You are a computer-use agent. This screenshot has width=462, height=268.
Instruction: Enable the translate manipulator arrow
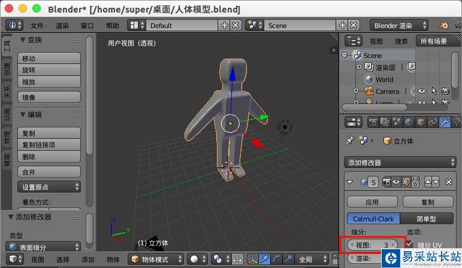[264, 259]
